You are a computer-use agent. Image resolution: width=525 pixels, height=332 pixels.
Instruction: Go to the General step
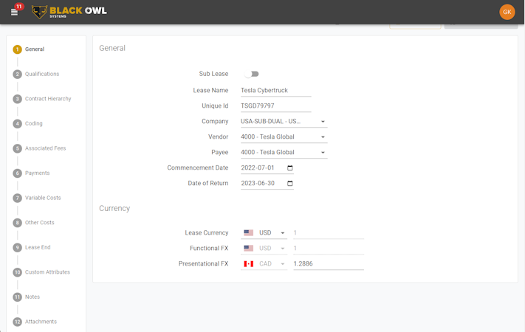[35, 49]
